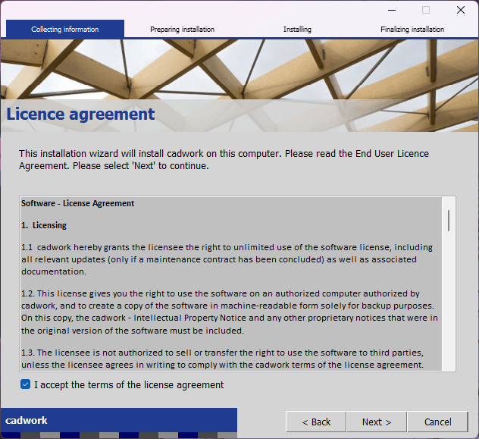Uncheck the accept license terms checkbox

click(x=25, y=384)
